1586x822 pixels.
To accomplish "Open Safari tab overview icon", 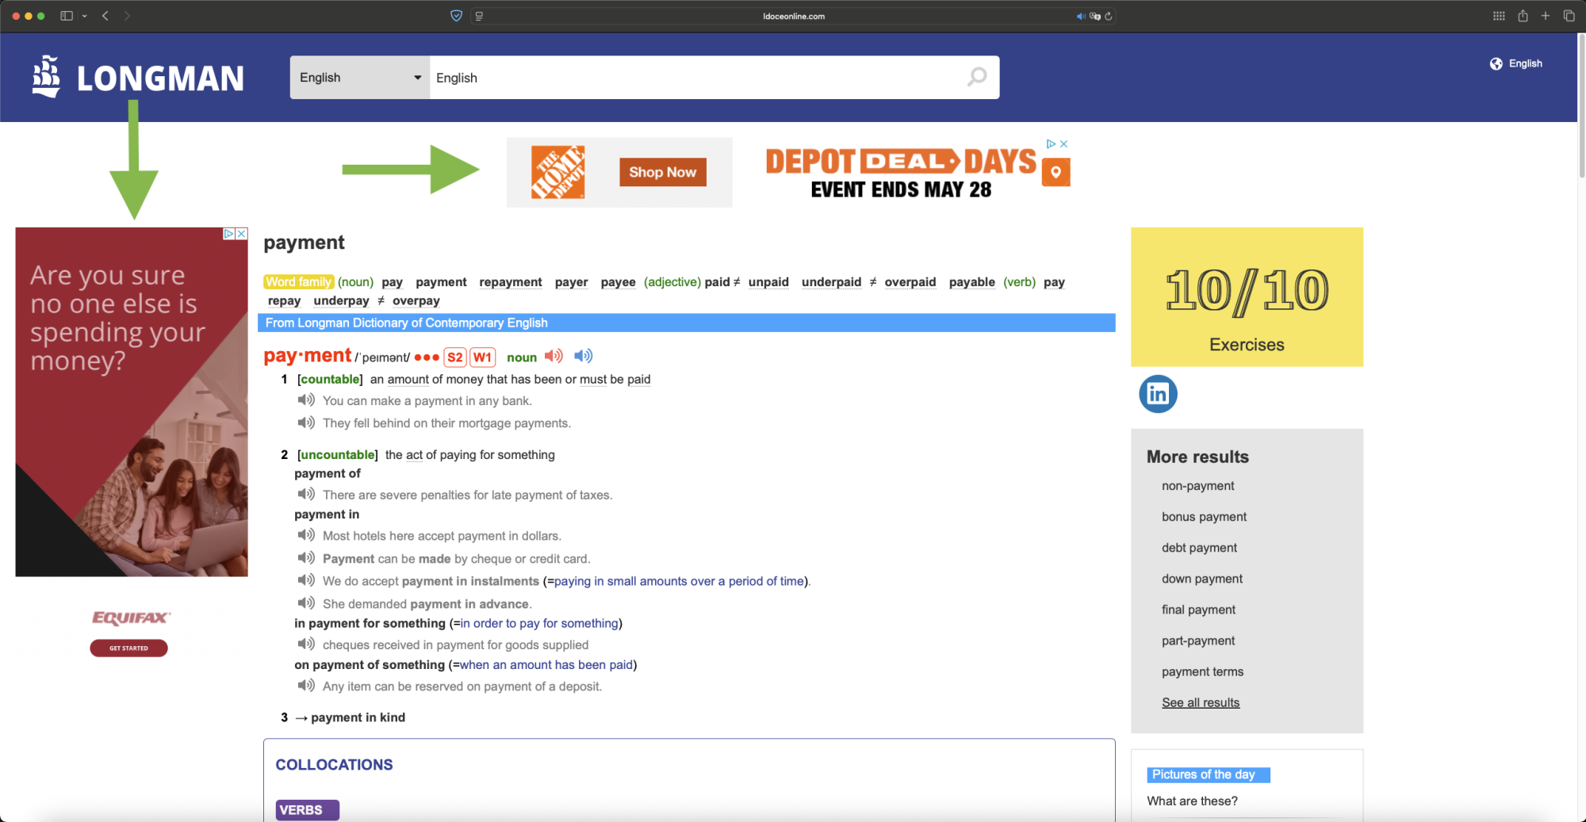I will 1568,15.
